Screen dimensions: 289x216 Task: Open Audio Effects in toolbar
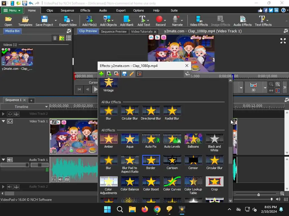pos(242,21)
